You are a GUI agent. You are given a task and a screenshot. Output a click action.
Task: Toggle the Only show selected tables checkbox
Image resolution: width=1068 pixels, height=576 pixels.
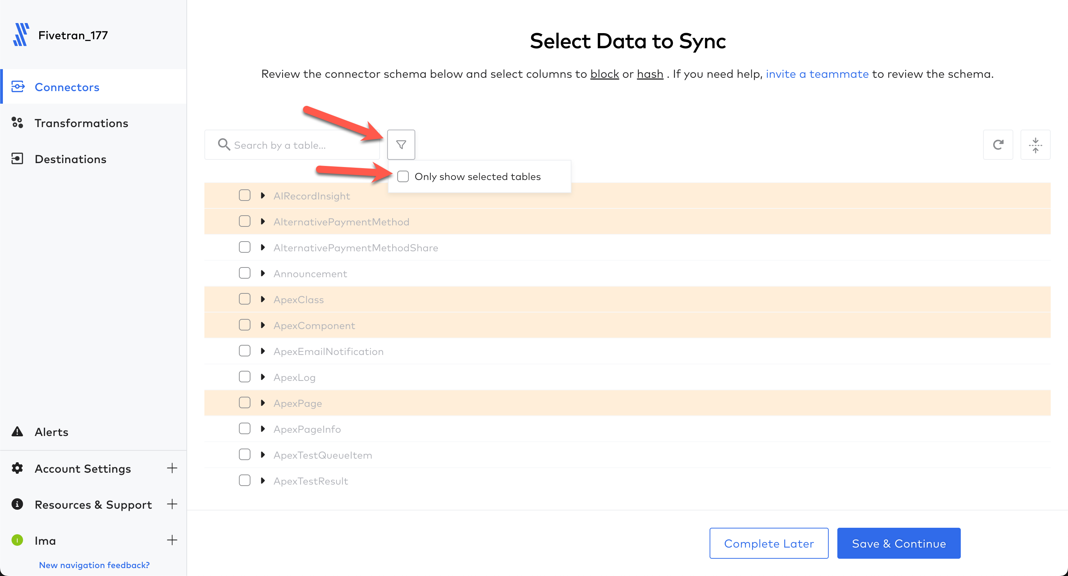pyautogui.click(x=403, y=176)
